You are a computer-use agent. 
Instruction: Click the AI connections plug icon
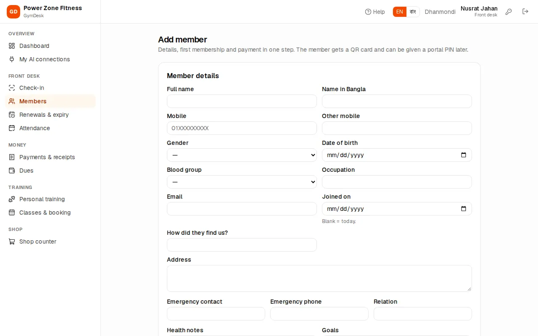(x=12, y=59)
